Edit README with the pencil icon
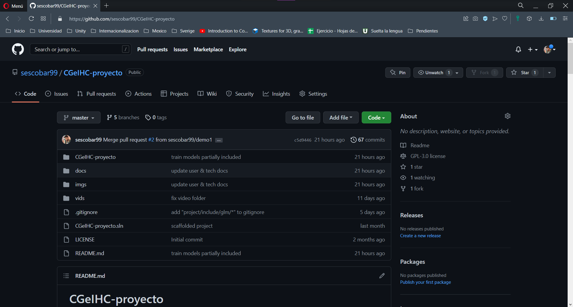Image resolution: width=573 pixels, height=307 pixels. click(x=382, y=276)
